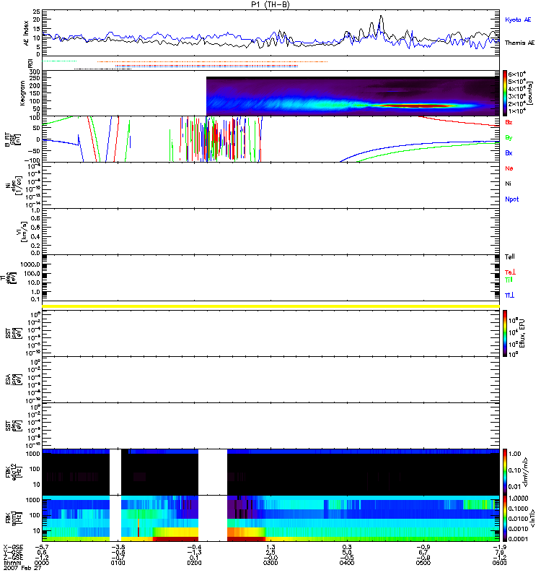Click the ESA ions axis label
Viewport: 541px width, 578px height.
click(x=13, y=380)
